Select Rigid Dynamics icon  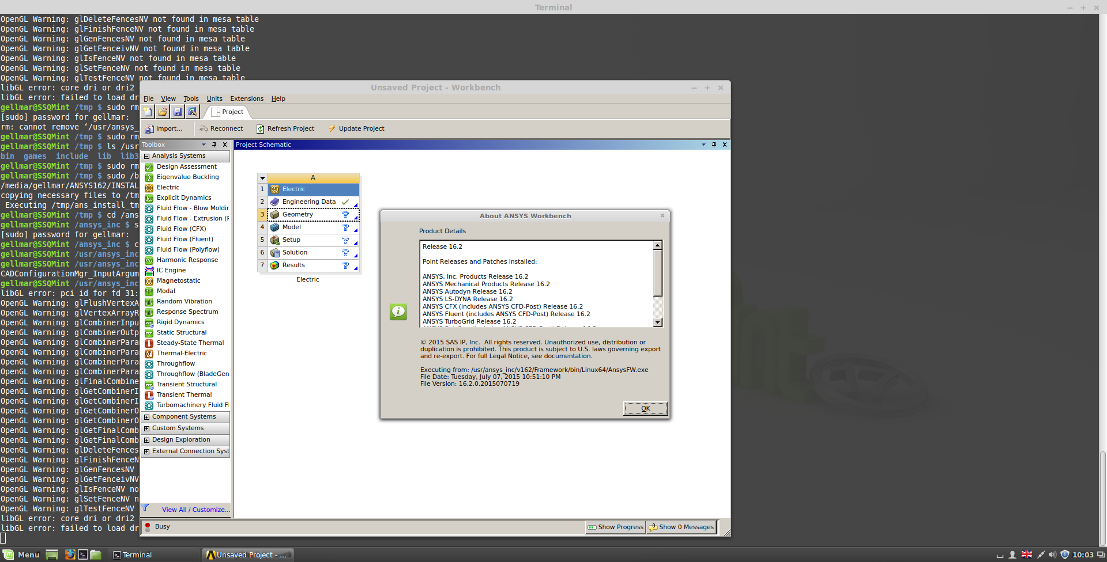pos(149,322)
